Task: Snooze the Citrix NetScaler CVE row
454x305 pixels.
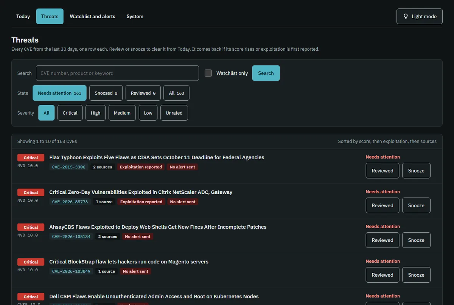Action: click(416, 205)
